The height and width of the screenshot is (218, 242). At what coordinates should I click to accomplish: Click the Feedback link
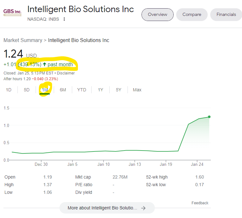coord(200,203)
